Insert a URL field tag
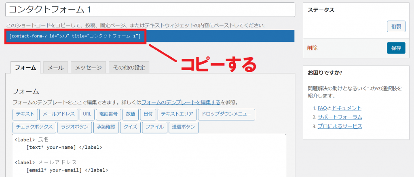This screenshot has height=177, width=414. [x=87, y=115]
